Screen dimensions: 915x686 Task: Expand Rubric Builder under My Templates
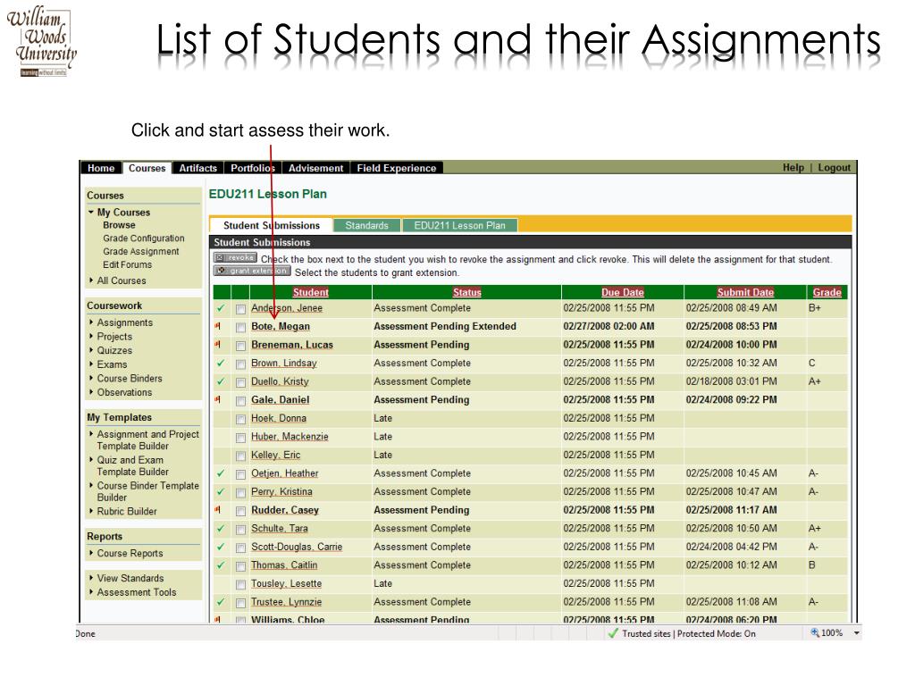point(91,511)
